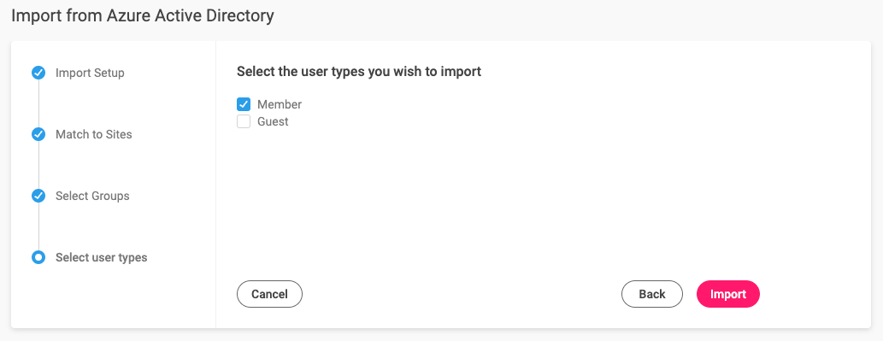This screenshot has width=883, height=341.
Task: Click the Select user types current-step circle
Action: pyautogui.click(x=38, y=258)
